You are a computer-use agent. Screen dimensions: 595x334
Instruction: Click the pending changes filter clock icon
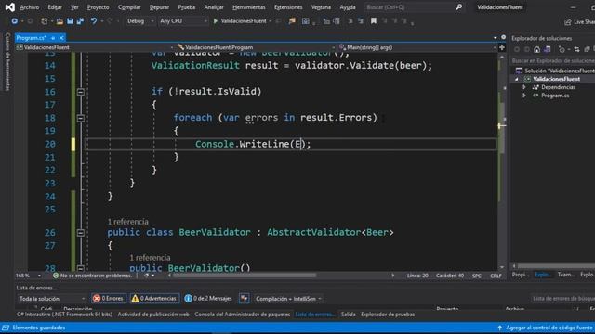562,49
